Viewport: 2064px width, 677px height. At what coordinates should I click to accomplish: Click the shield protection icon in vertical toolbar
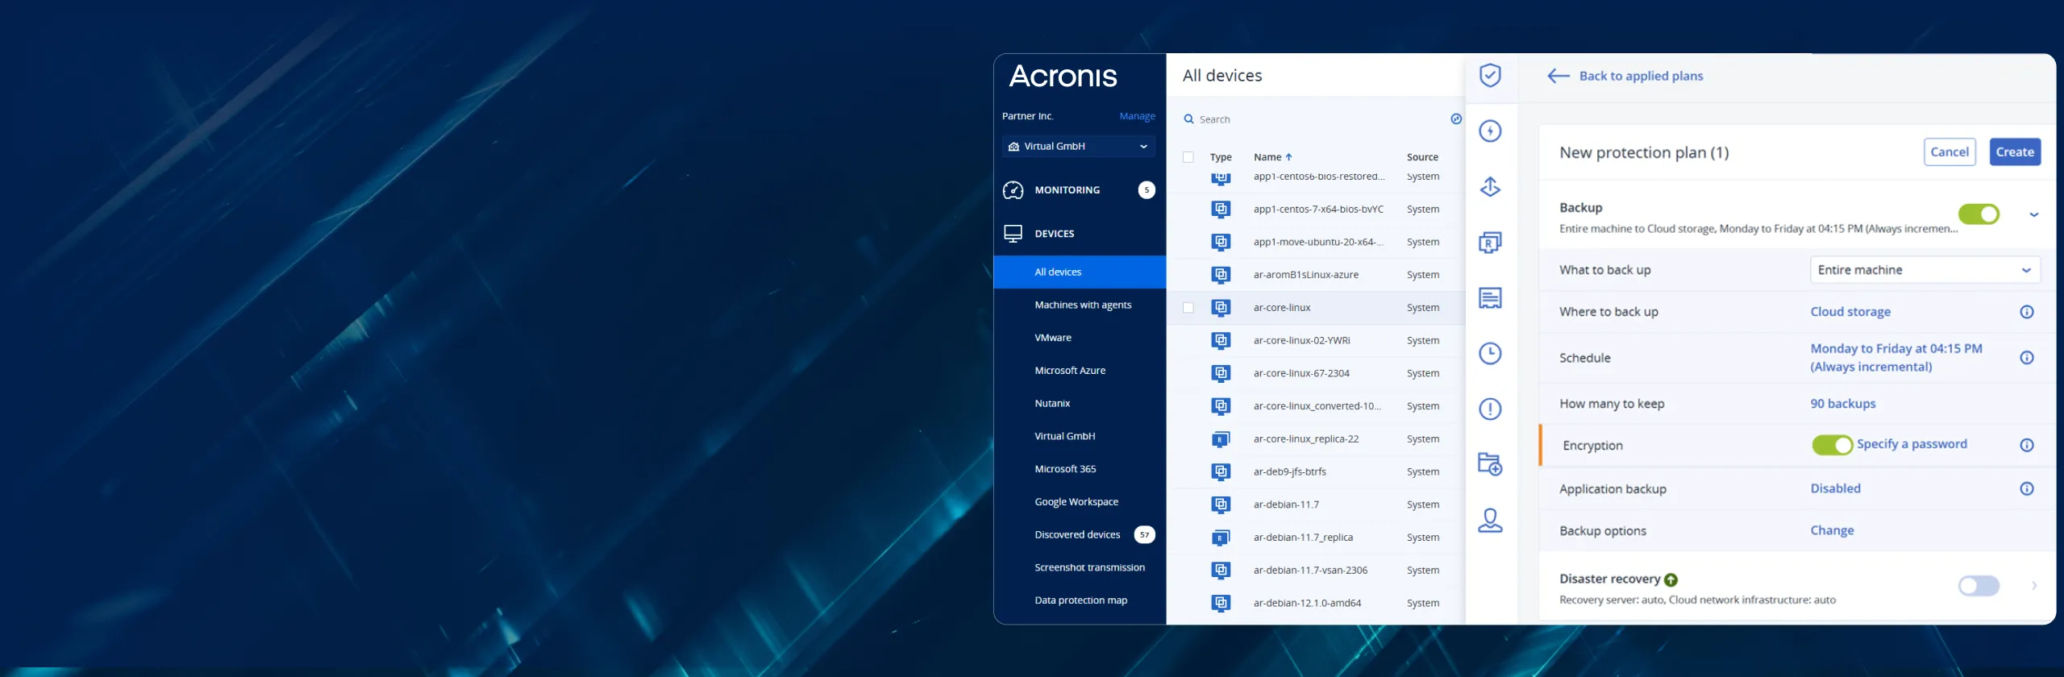(x=1489, y=76)
